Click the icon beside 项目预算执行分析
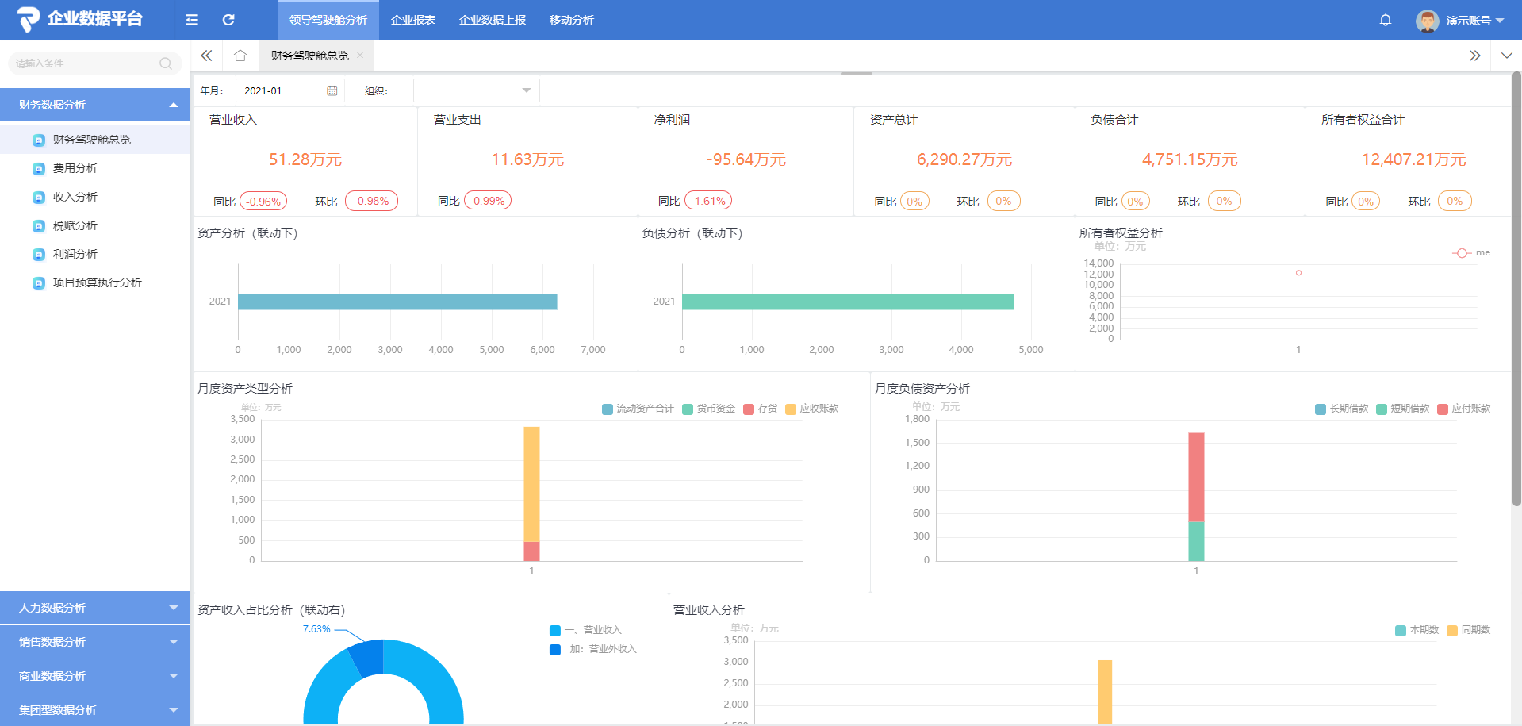Viewport: 1522px width, 726px height. tap(38, 282)
